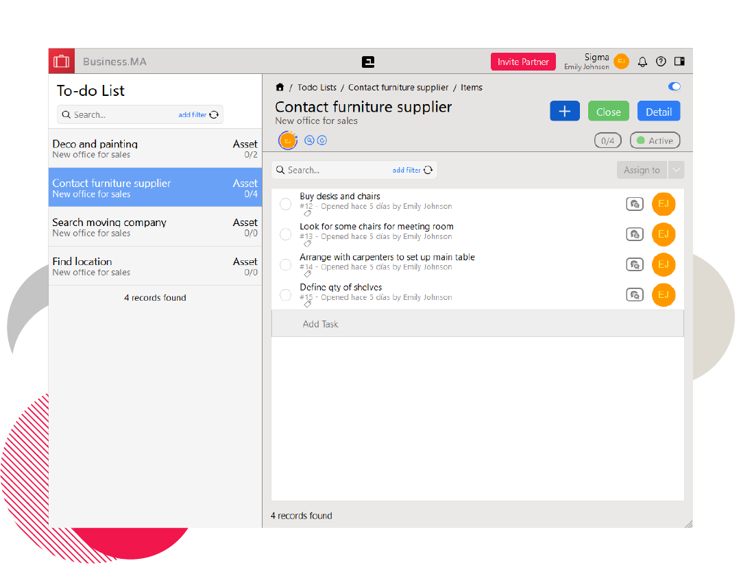Image resolution: width=741 pixels, height=576 pixels.
Task: Open the Active status selector
Action: 655,140
